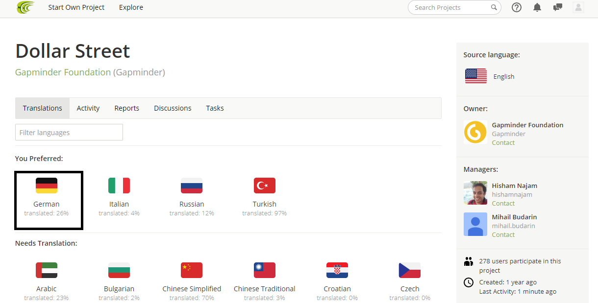
Task: Click the 'Dollar Street' project heading
Action: [x=73, y=51]
